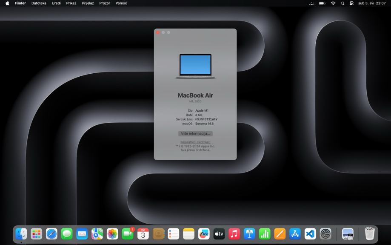Viewport: 391px width, 245px height.
Task: Open Spotlight search in the menu bar
Action: point(342,3)
